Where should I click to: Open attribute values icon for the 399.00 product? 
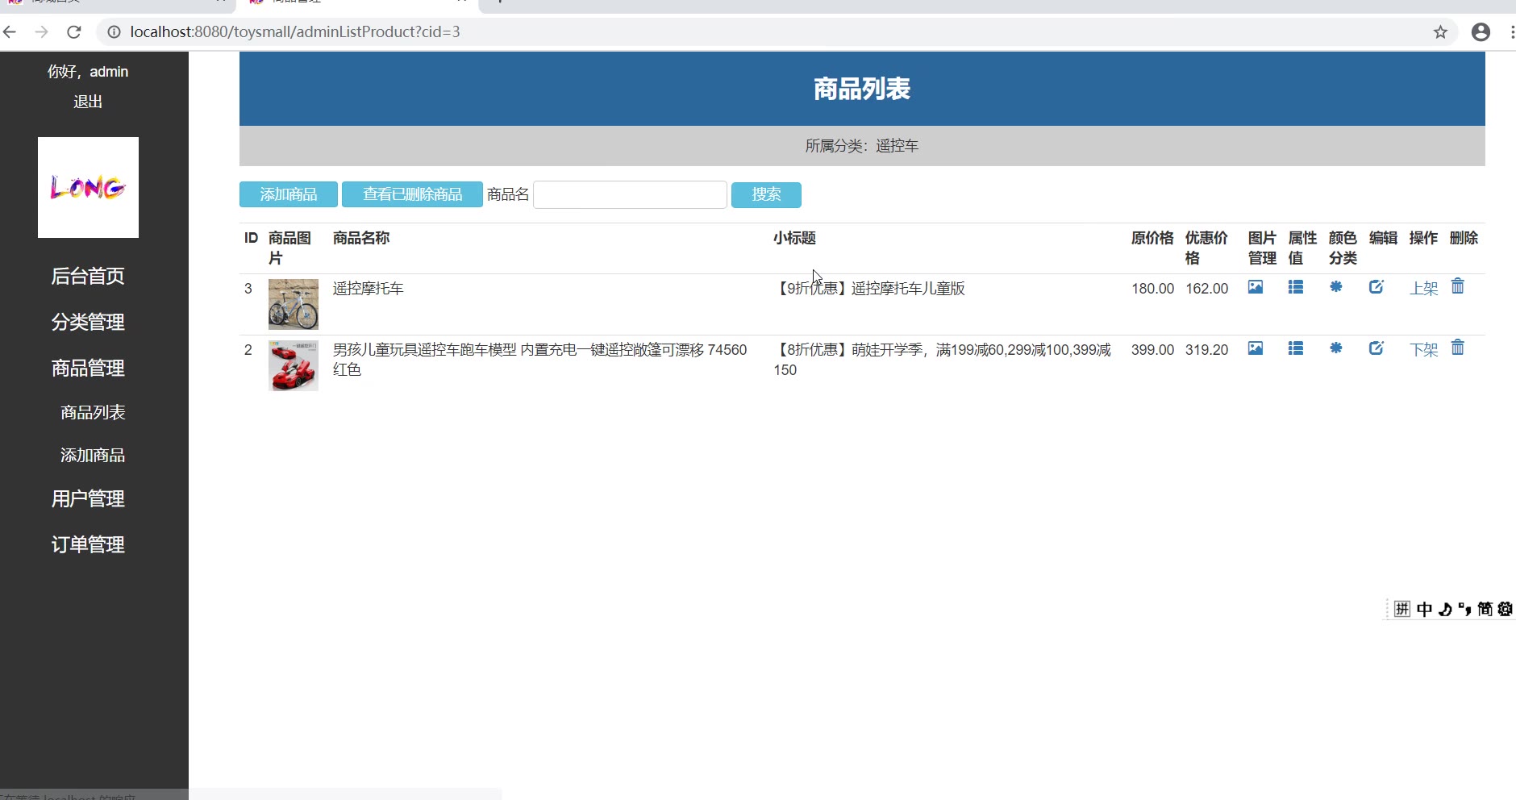pos(1296,348)
